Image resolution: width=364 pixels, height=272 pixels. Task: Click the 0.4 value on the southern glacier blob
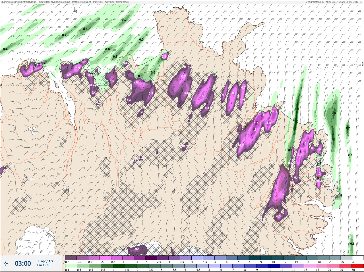pos(137,249)
